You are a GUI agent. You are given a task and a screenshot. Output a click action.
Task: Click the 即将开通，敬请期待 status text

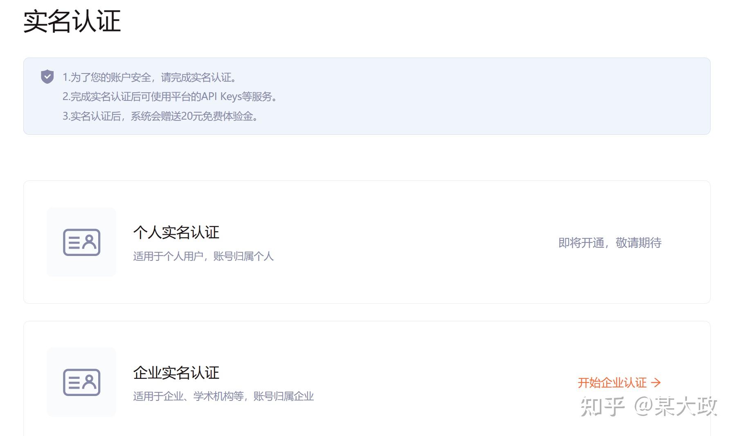[x=610, y=243]
